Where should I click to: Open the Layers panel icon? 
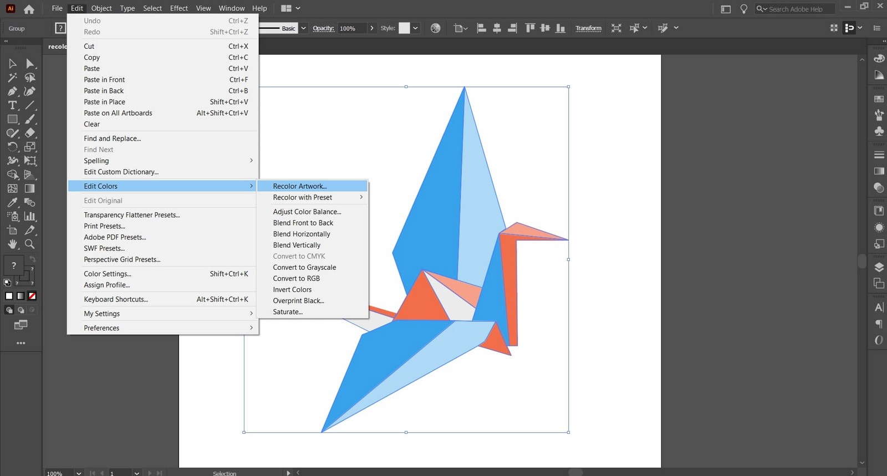tap(879, 267)
